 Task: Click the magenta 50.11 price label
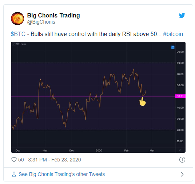pos(180,96)
